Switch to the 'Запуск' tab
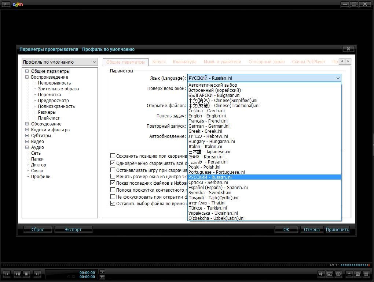 tap(159, 62)
